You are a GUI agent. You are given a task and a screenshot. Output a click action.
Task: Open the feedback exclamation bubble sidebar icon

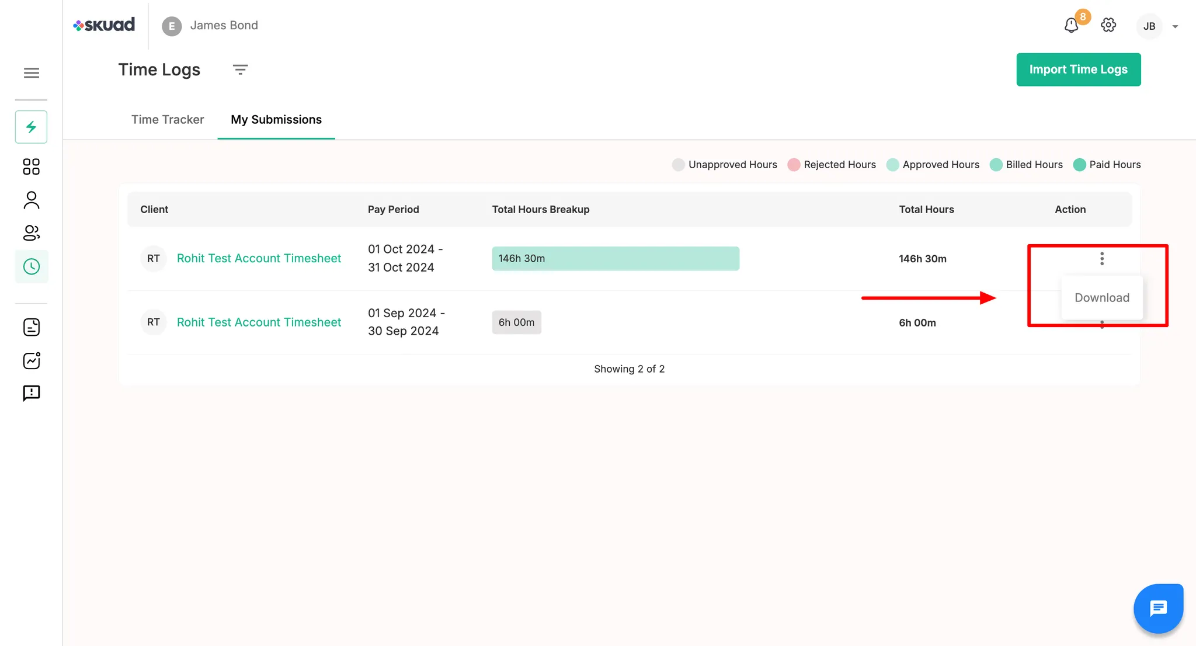(32, 393)
